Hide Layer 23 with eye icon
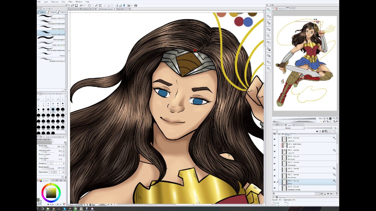 [275, 139]
